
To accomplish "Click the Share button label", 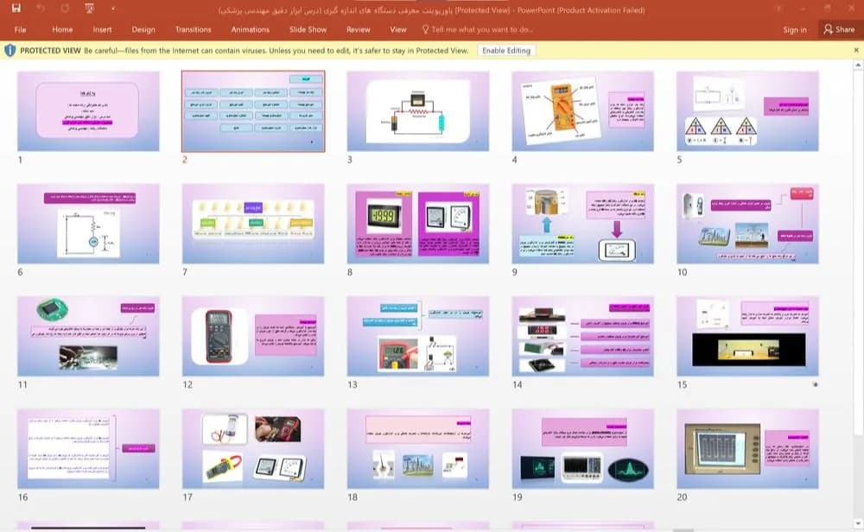I will [x=845, y=29].
